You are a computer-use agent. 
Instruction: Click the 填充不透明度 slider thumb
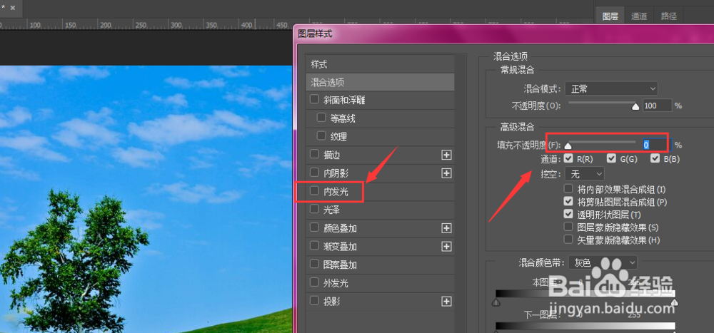click(568, 146)
